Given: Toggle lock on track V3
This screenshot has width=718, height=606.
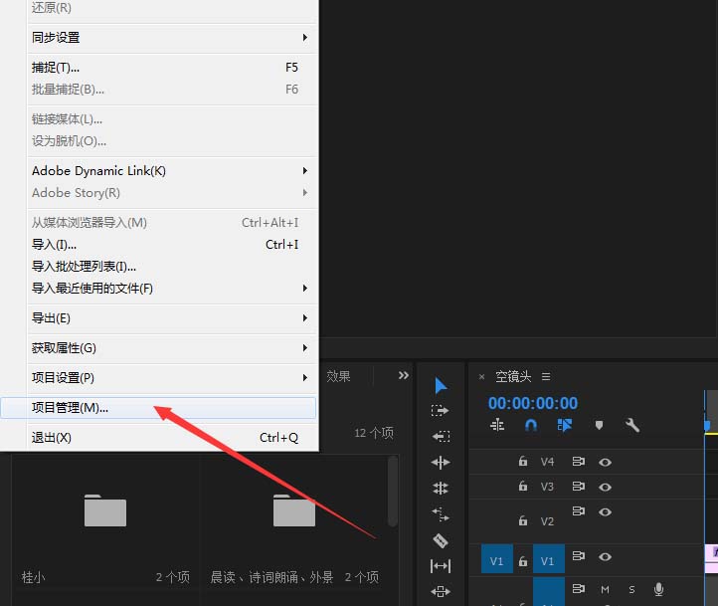Looking at the screenshot, I should [522, 486].
